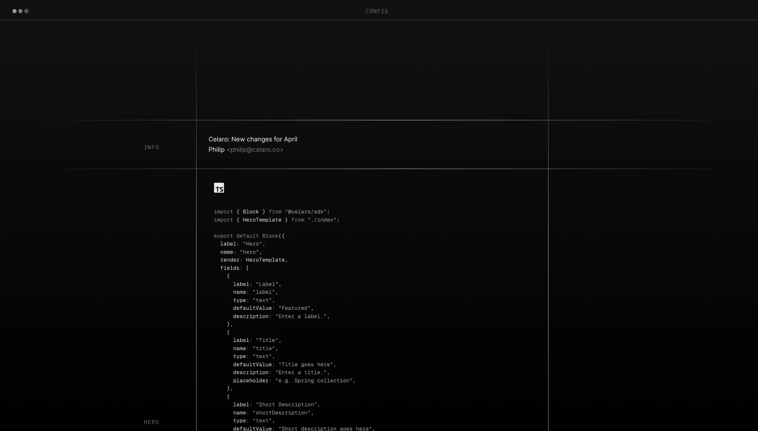Viewport: 758px width, 431px height.
Task: Click the CONFIG title in the header bar
Action: [x=377, y=11]
